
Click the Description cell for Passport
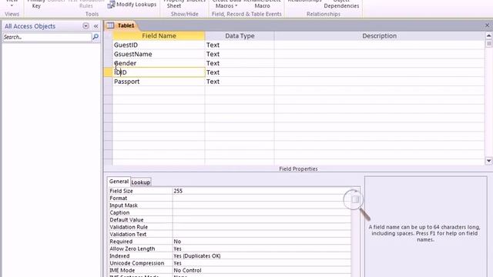(x=379, y=82)
